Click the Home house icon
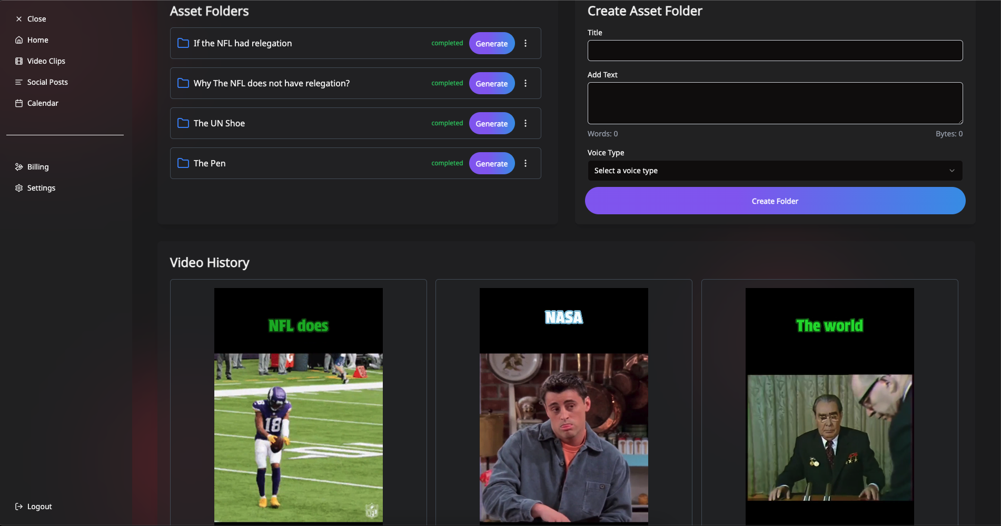This screenshot has height=526, width=1001. [x=19, y=40]
